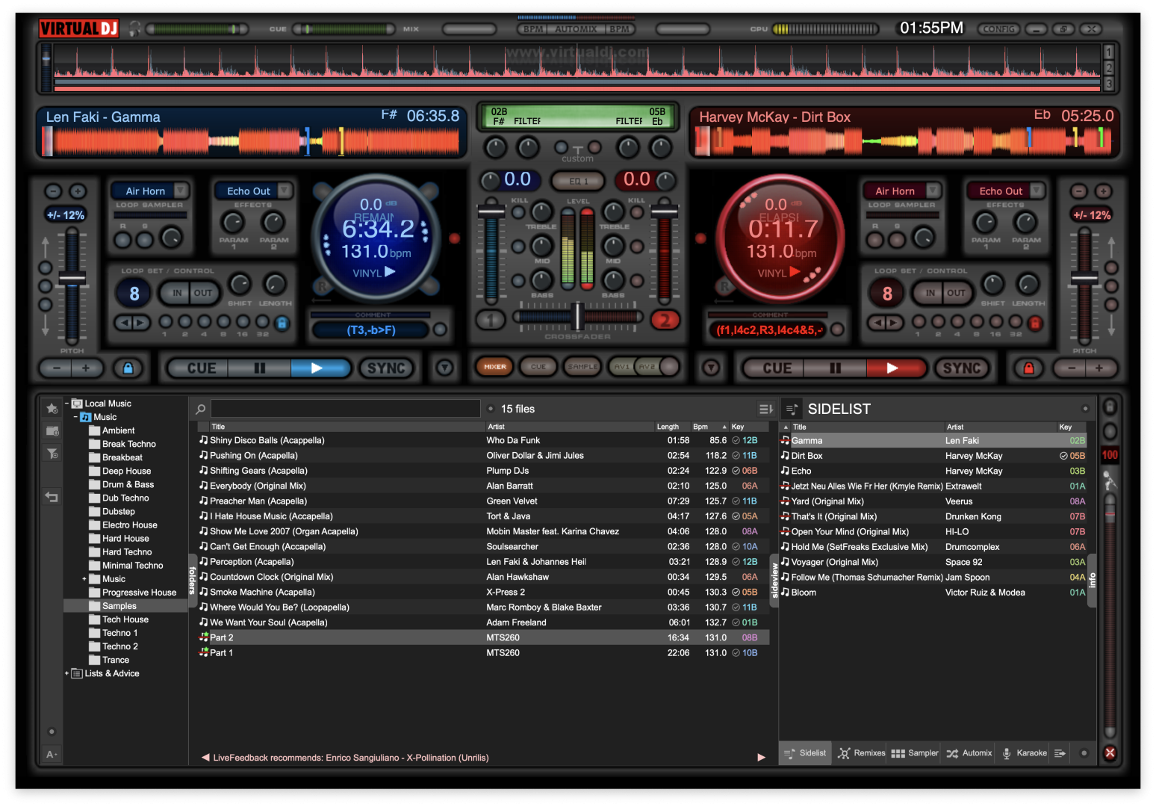
Task: Toggle the red deck 2 PFL button
Action: [665, 321]
